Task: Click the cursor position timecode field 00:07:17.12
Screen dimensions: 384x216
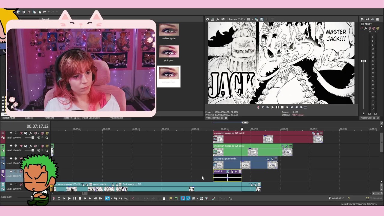Action: [37, 126]
